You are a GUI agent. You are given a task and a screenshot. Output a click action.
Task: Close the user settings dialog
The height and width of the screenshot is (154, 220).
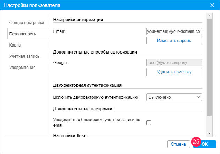coord(212,5)
